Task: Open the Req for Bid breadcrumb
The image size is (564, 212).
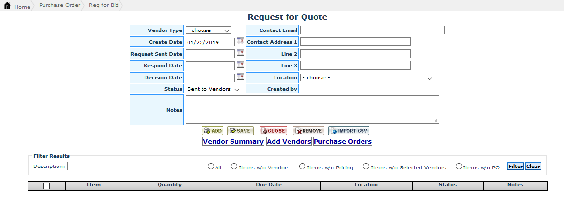Action: click(x=102, y=6)
